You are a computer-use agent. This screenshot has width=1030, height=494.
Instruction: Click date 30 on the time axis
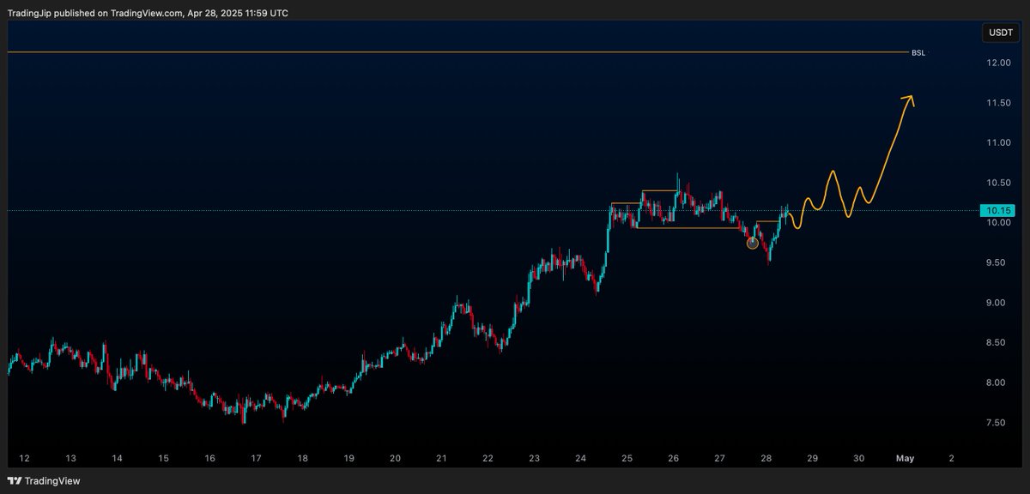(858, 459)
